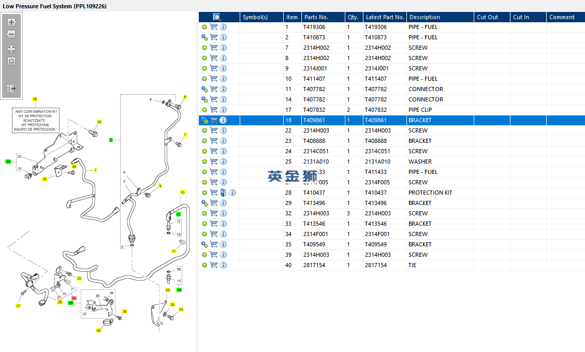This screenshot has height=352, width=585.
Task: Click the ANTI CONTAMINATION KIT label box
Action: (x=35, y=121)
